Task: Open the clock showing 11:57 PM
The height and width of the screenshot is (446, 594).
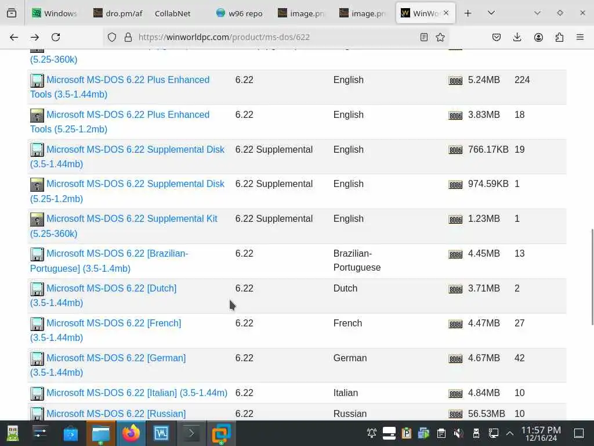Action: pos(541,433)
